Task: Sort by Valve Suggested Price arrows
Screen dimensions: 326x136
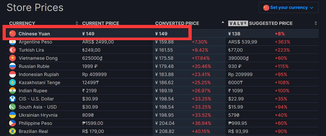Action: pos(316,23)
